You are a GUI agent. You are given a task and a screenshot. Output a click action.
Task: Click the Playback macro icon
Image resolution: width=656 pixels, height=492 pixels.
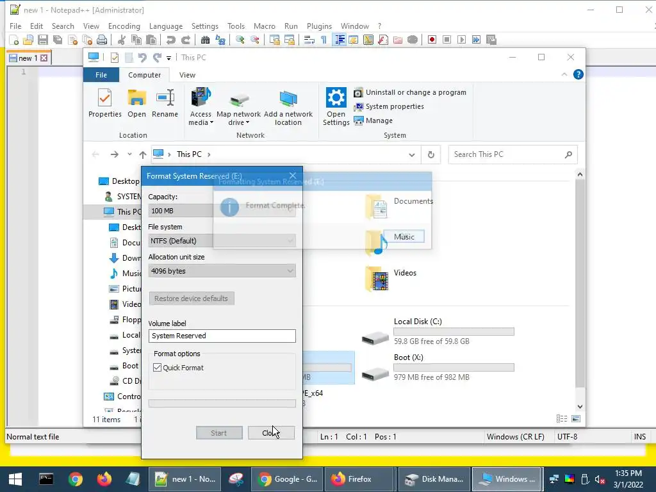(461, 40)
